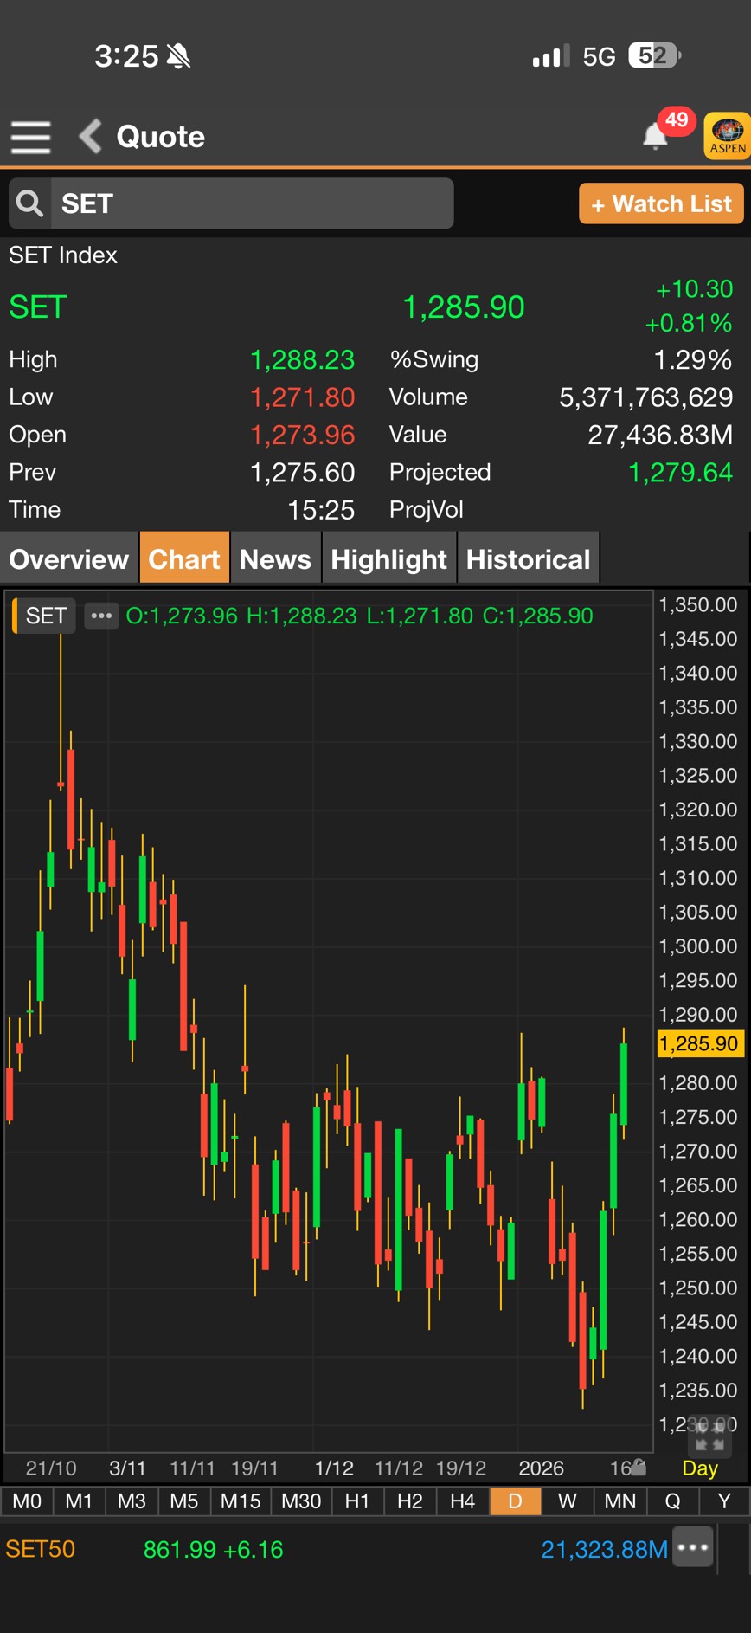Open chart options next to SET label
The height and width of the screenshot is (1633, 751).
[x=101, y=616]
